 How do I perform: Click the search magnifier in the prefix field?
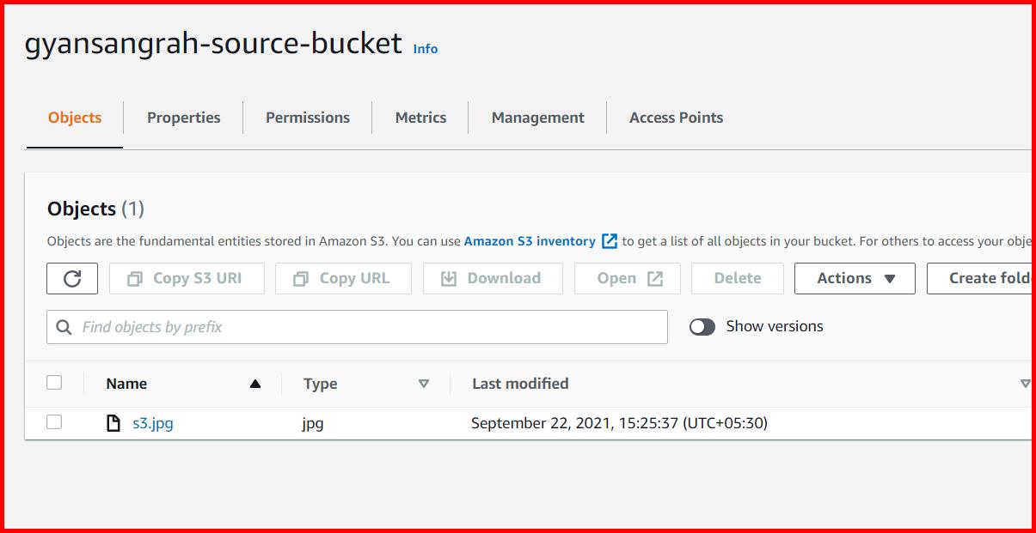pyautogui.click(x=64, y=327)
